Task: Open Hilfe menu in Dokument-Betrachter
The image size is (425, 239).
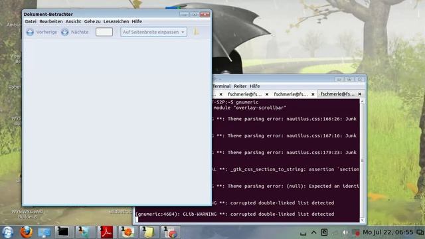Action: coord(137,21)
